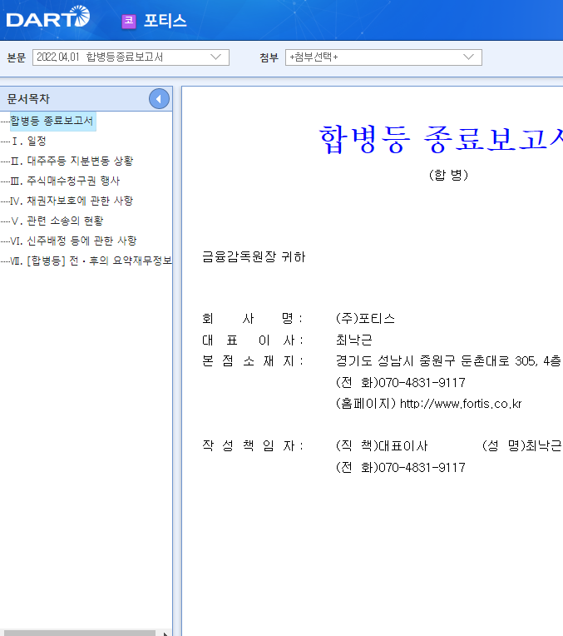This screenshot has height=636, width=563.
Task: Click the DART logo
Action: coord(48,17)
